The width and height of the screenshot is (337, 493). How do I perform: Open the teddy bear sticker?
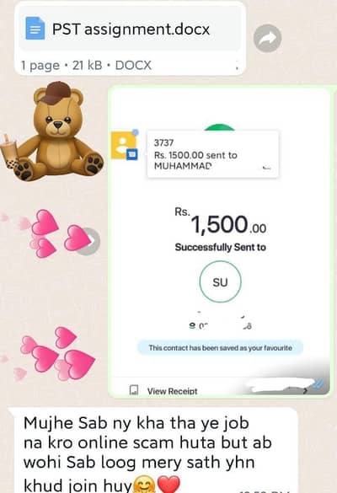pyautogui.click(x=51, y=131)
